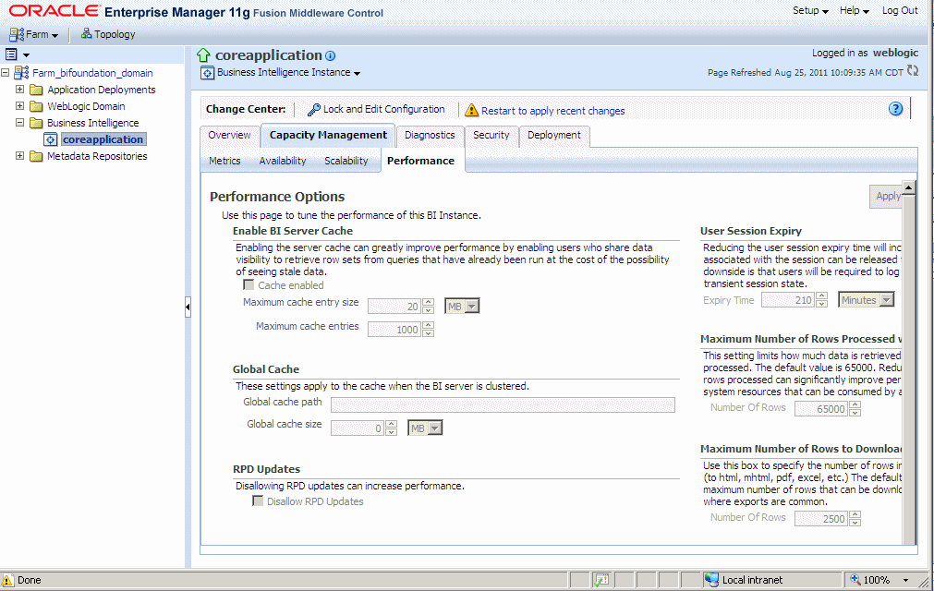The height and width of the screenshot is (591, 934).
Task: Switch to Overview tab
Action: [x=229, y=135]
